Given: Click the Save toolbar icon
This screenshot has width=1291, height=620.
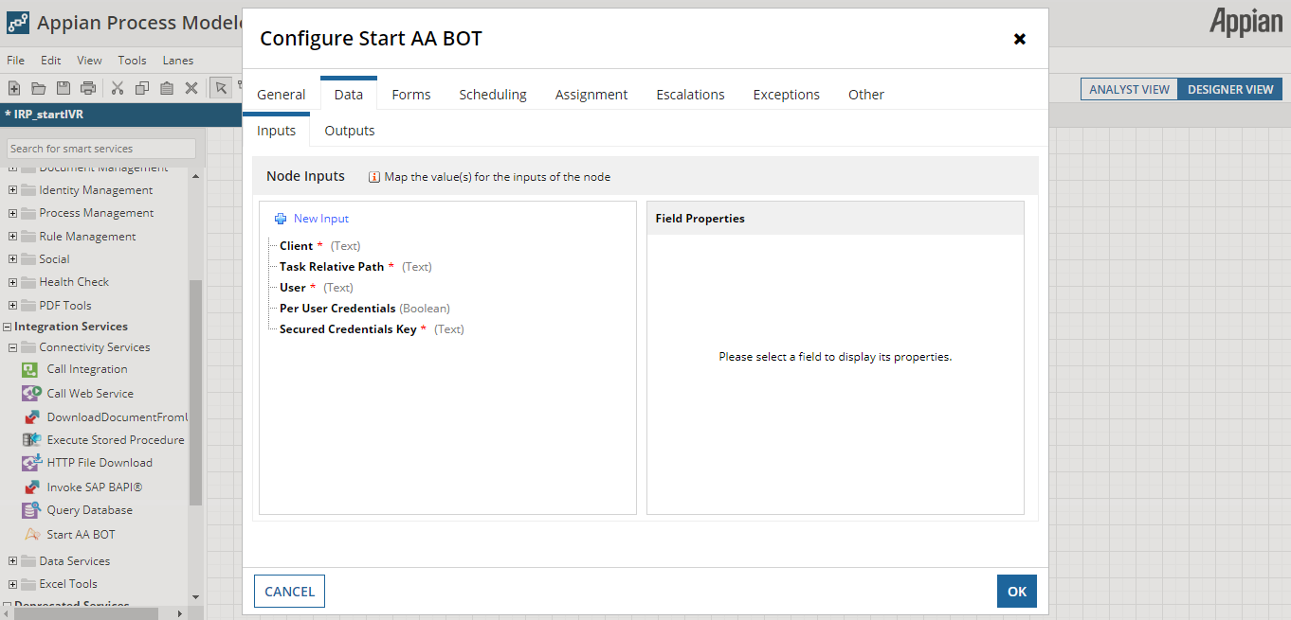Looking at the screenshot, I should coord(64,88).
